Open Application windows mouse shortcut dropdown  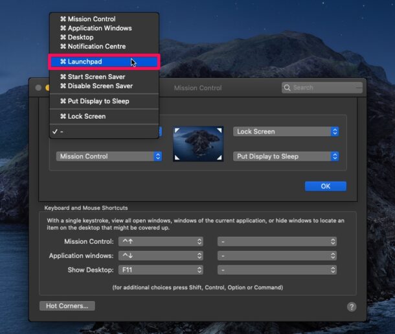(277, 256)
